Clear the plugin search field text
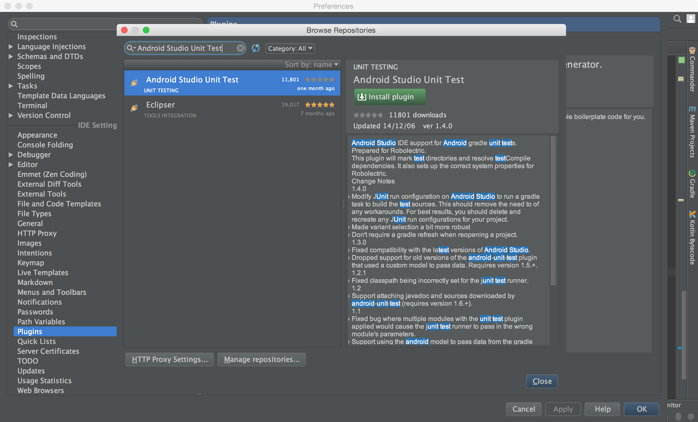This screenshot has width=698, height=422. [240, 48]
